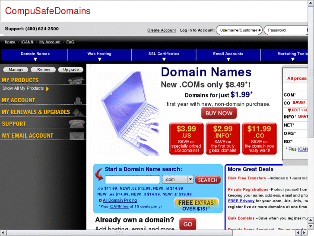Open the Create Account link
Image resolution: width=314 pixels, height=236 pixels.
(x=162, y=30)
